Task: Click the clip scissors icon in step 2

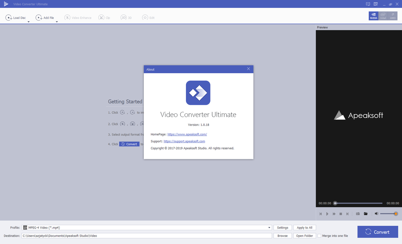Action: coord(133,124)
